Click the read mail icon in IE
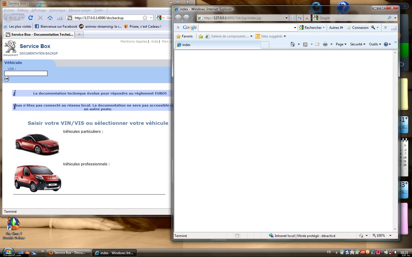412x257 pixels. [x=317, y=44]
